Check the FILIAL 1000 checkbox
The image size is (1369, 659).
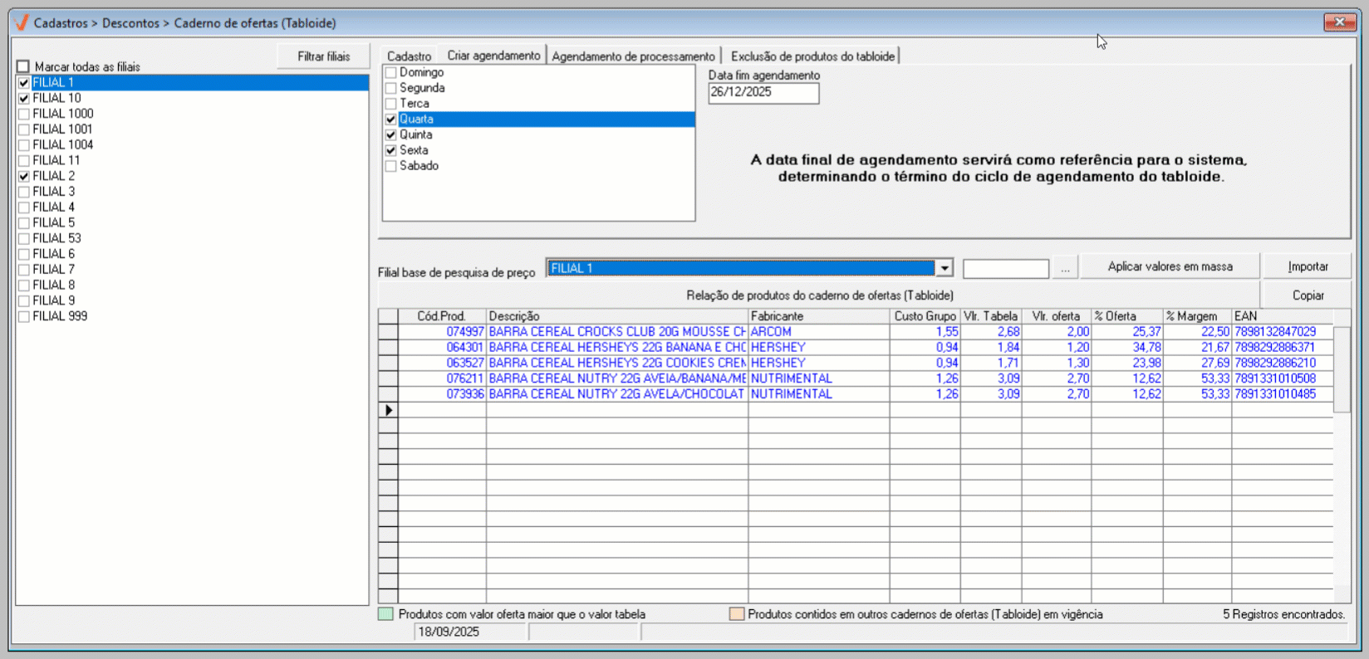[24, 114]
